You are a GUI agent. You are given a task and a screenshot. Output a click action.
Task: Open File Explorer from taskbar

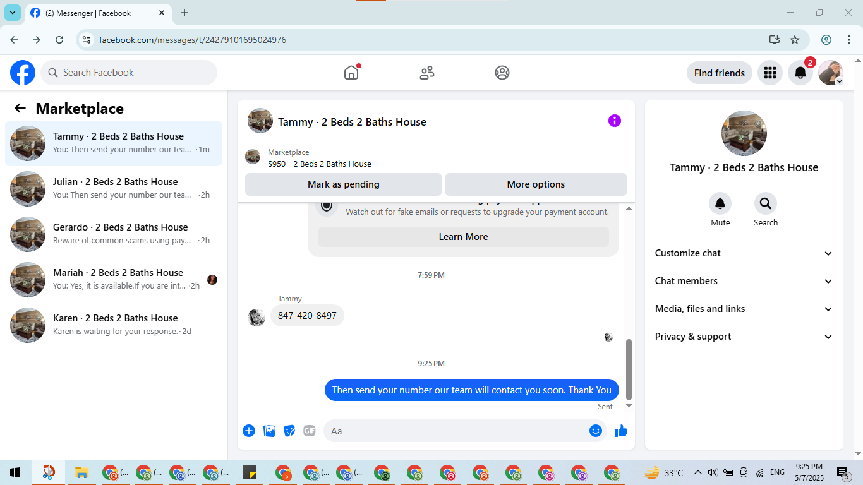point(81,472)
